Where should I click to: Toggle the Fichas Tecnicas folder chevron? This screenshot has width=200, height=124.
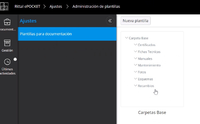[x=135, y=51]
